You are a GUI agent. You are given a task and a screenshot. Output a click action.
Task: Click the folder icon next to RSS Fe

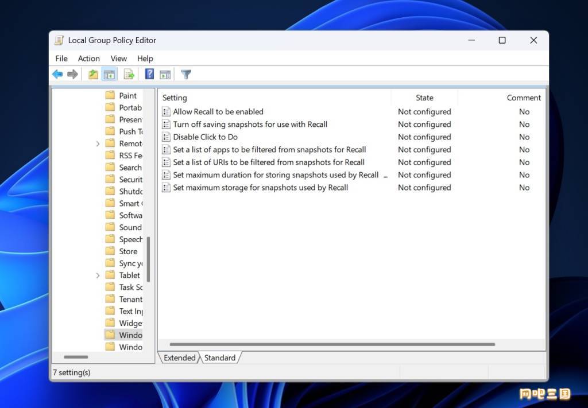[110, 155]
